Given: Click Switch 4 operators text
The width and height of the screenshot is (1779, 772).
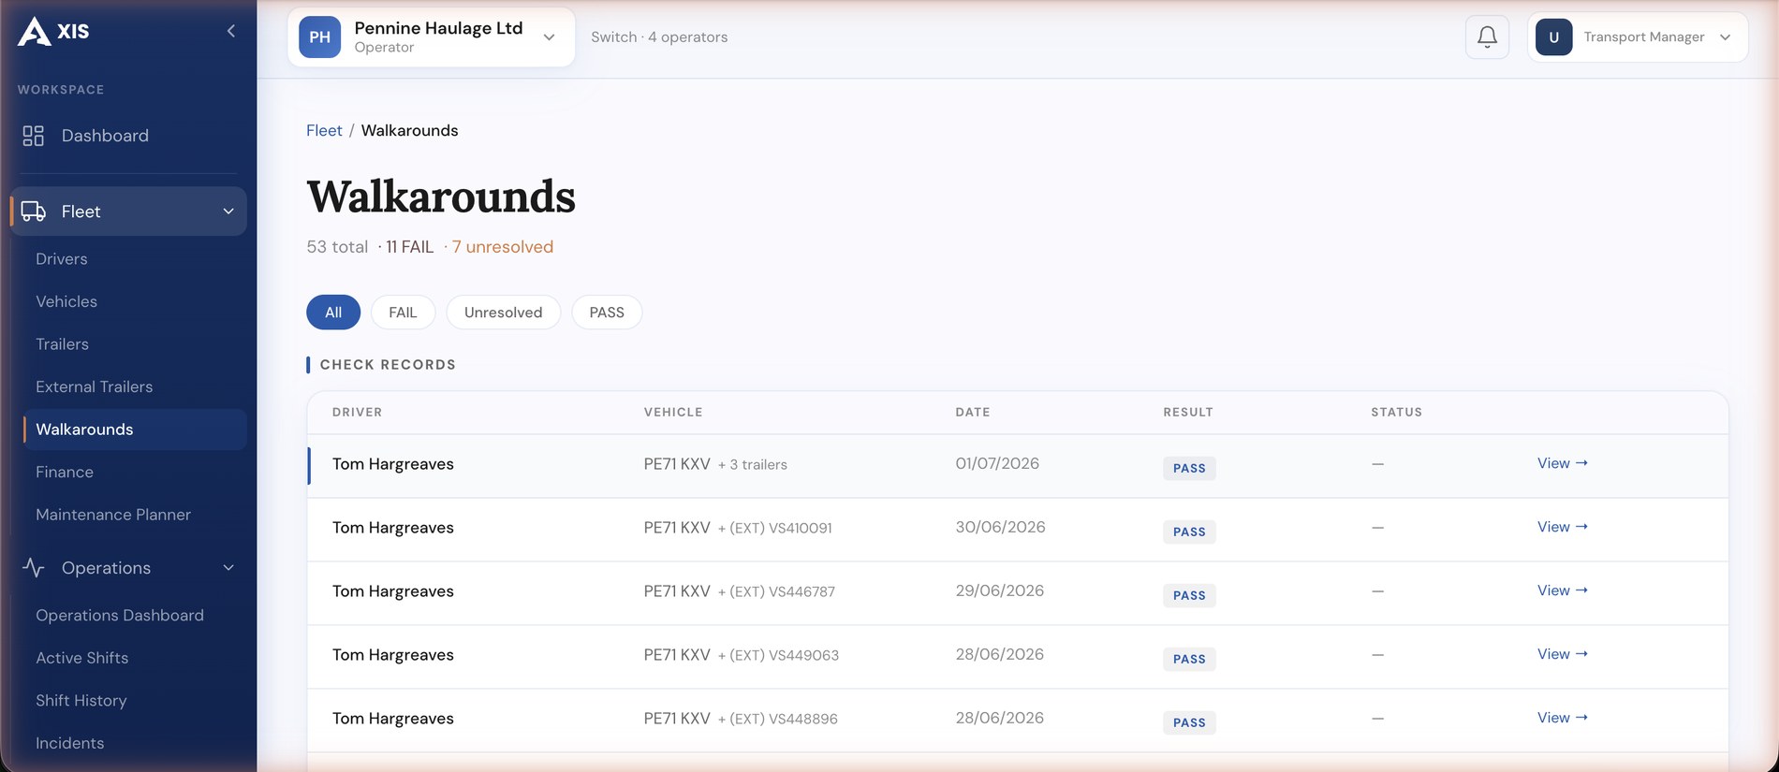Looking at the screenshot, I should click(659, 37).
